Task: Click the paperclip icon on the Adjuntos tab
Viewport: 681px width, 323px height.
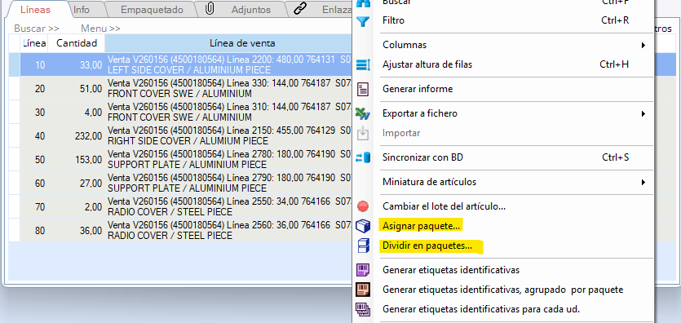Action: [210, 9]
